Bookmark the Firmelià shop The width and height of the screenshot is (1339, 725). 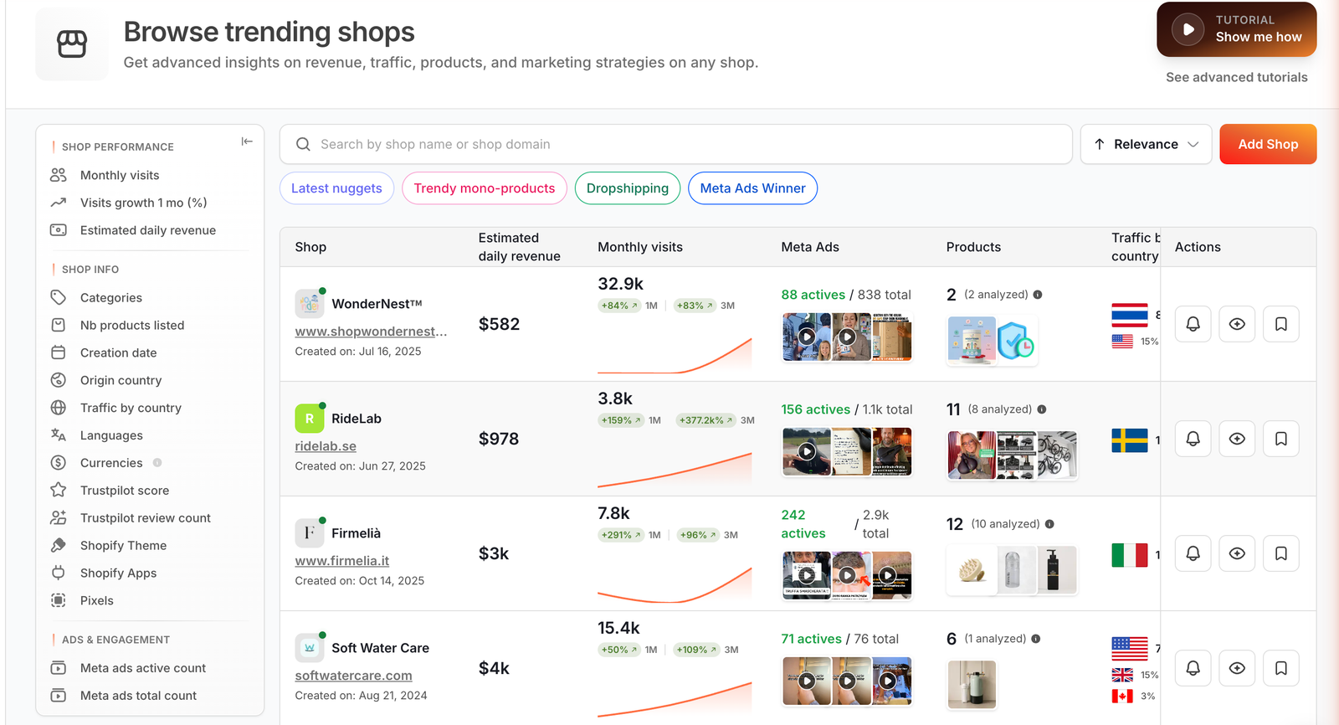[1281, 553]
